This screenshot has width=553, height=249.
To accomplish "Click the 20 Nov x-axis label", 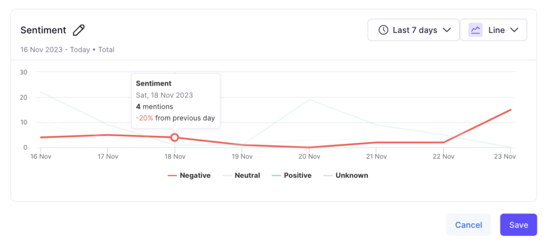I will pyautogui.click(x=309, y=156).
